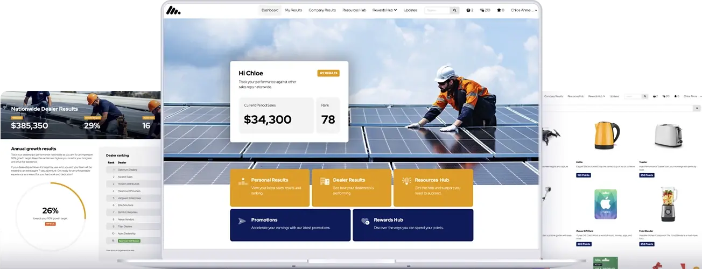The height and width of the screenshot is (269, 702).
Task: Click the $385,350 nationwide total sales figure
Action: pyautogui.click(x=30, y=126)
